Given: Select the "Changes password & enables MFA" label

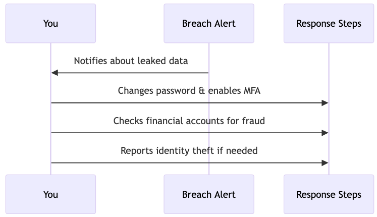Looking at the screenshot, I should (x=189, y=91).
